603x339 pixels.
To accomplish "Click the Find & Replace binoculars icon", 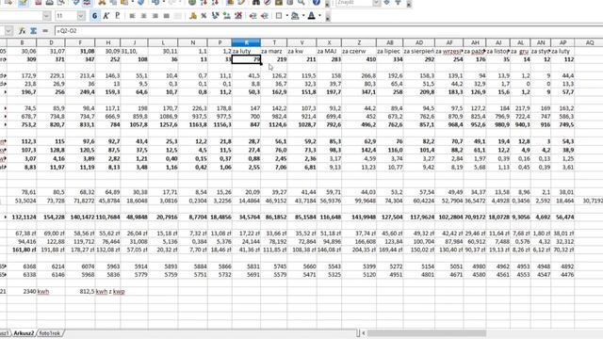I will pos(255,2).
